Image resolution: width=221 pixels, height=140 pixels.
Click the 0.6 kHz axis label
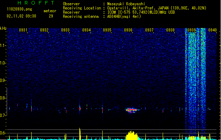coord(3,133)
